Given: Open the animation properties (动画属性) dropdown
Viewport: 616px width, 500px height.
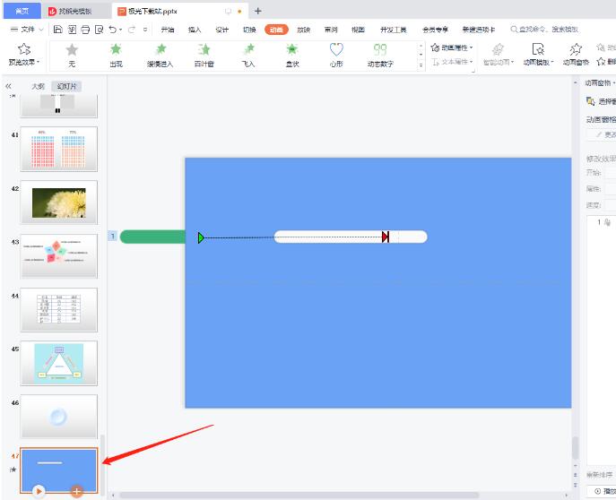Looking at the screenshot, I should click(451, 47).
